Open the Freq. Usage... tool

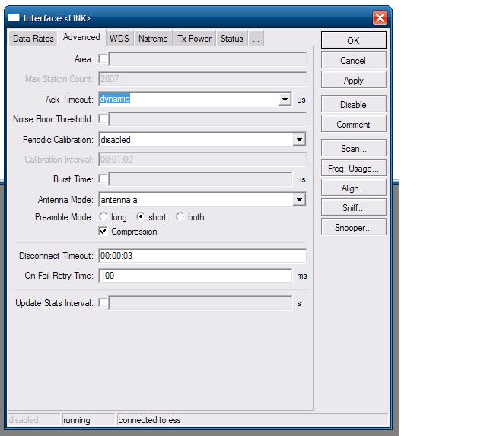tap(353, 169)
